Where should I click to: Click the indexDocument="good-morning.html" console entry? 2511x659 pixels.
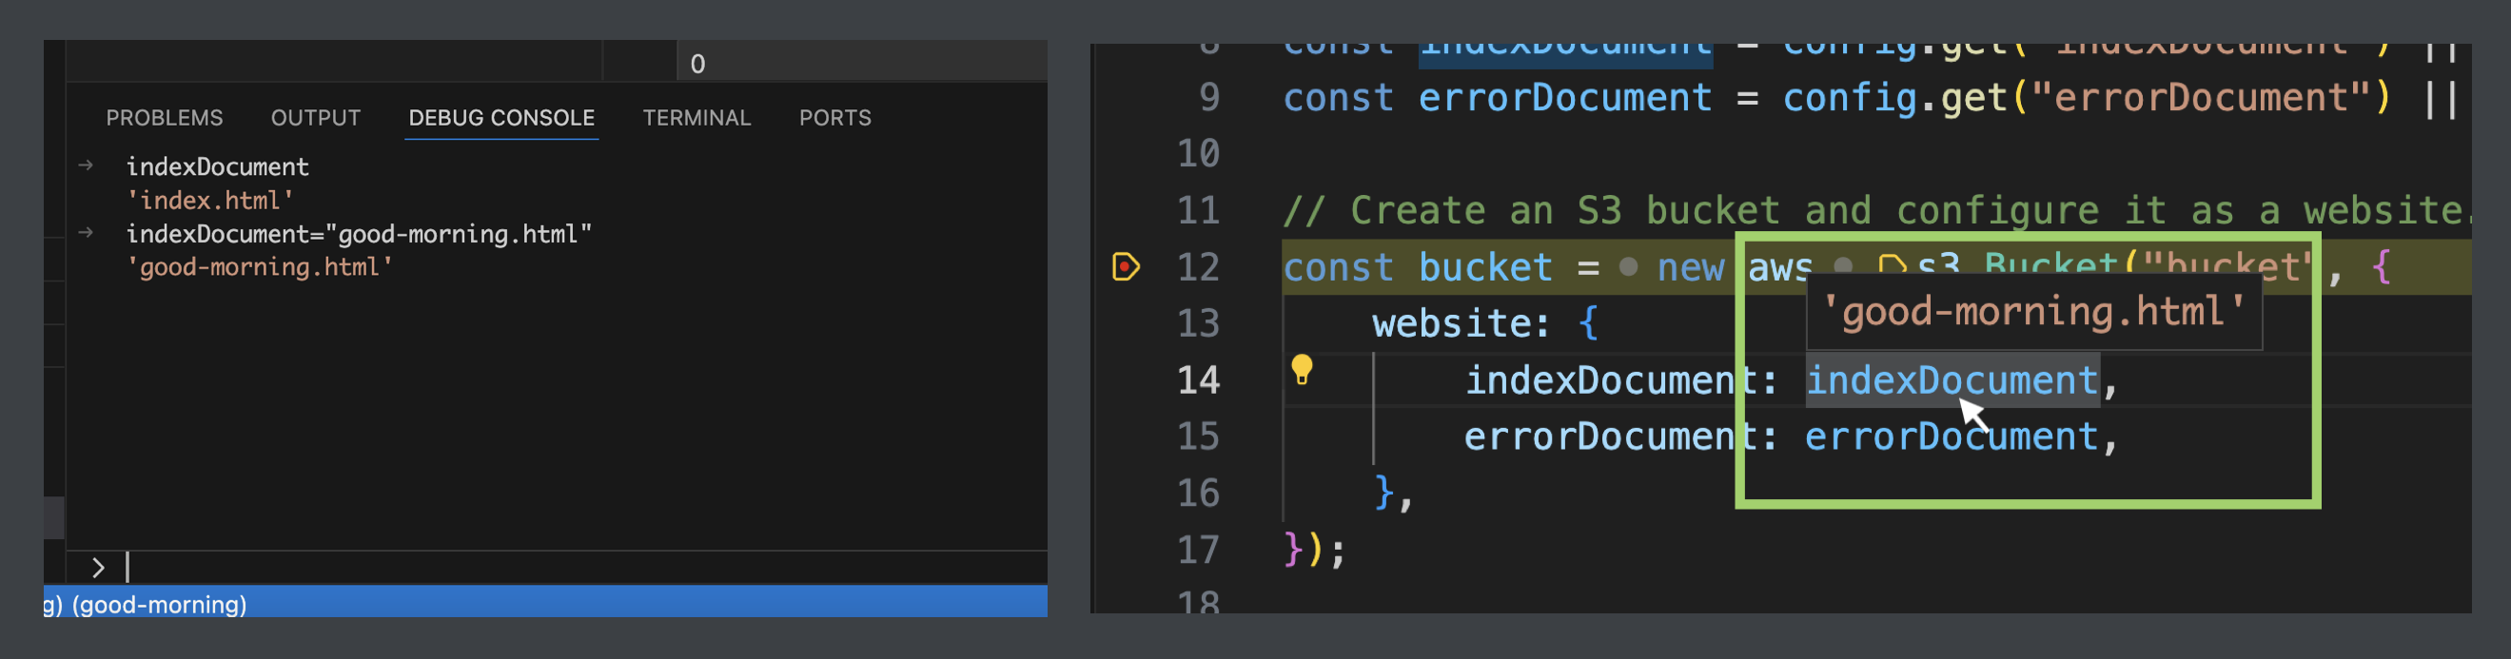(x=358, y=234)
